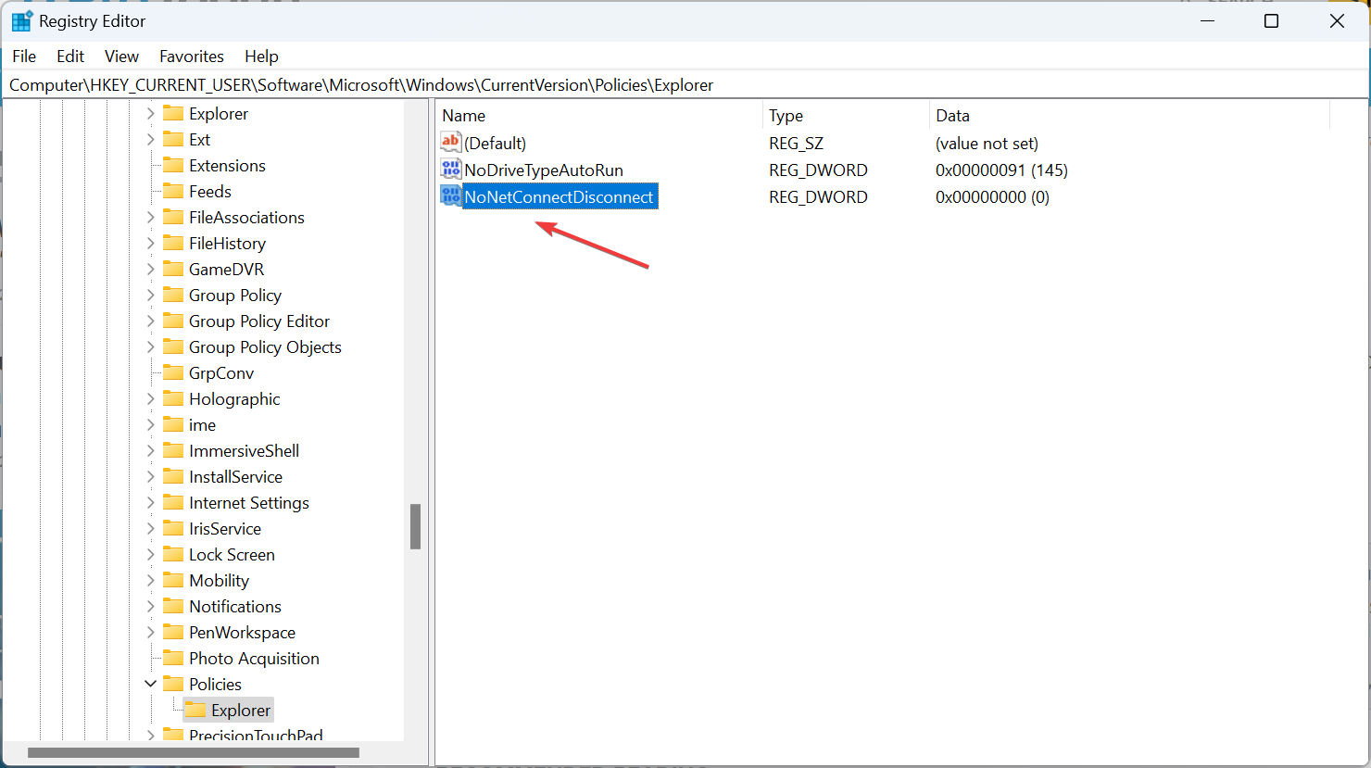
Task: Select the Explorer key label above Ext
Action: click(x=219, y=113)
